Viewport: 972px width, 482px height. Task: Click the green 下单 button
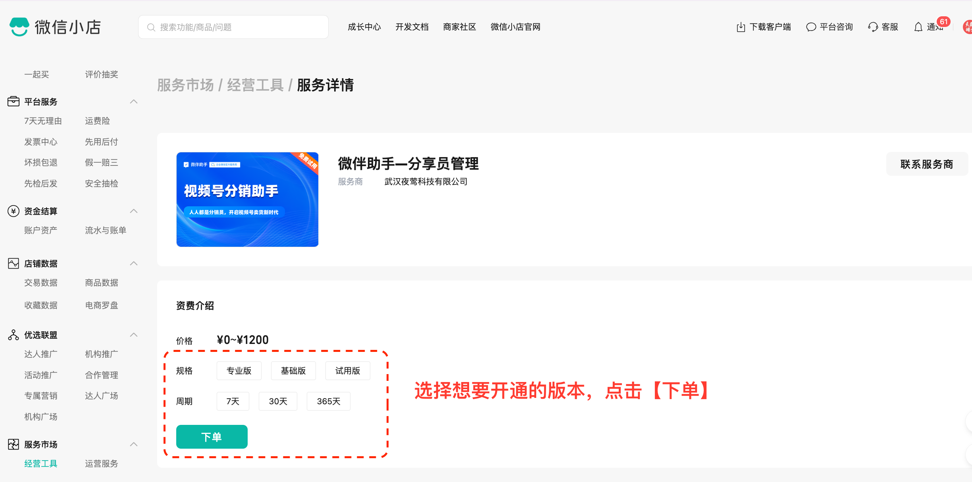(x=212, y=437)
